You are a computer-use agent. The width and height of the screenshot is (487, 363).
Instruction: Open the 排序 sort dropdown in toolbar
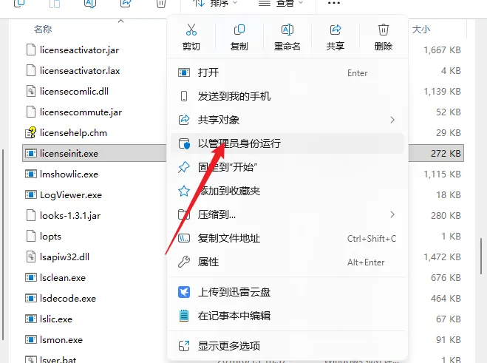[215, 4]
